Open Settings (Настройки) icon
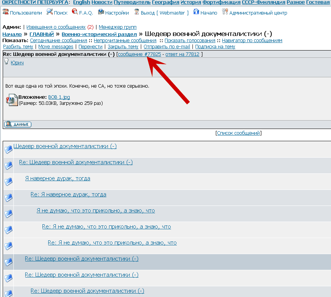The width and height of the screenshot is (331, 297). pyautogui.click(x=101, y=12)
